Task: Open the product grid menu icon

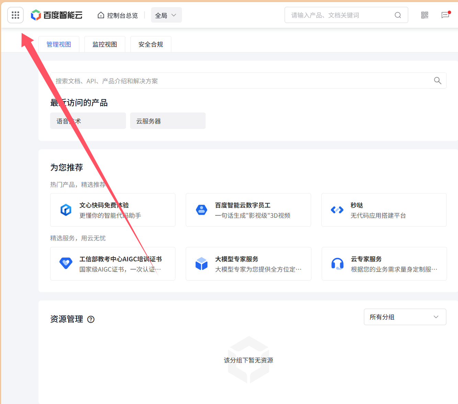Action: (x=15, y=15)
